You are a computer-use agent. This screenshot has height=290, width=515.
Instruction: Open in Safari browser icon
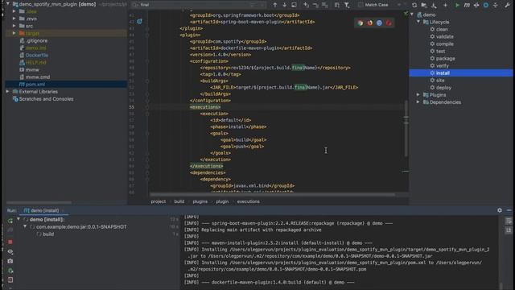379,23
